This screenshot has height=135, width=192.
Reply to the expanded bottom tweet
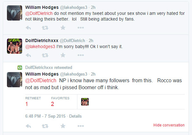[x=28, y=126]
